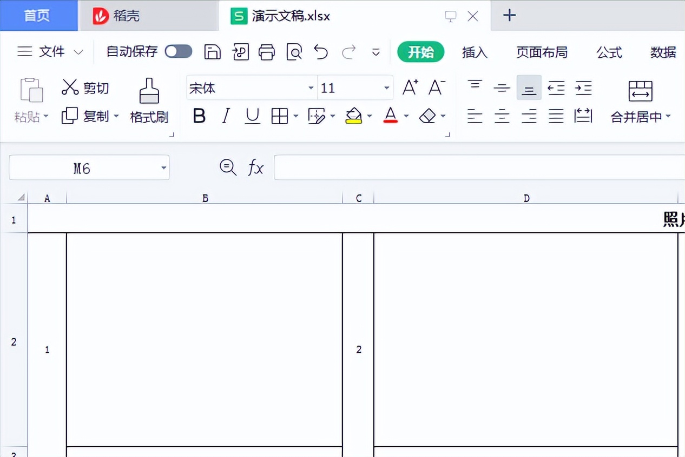Screen dimensions: 685x457
Task: Align text left
Action: pos(475,116)
